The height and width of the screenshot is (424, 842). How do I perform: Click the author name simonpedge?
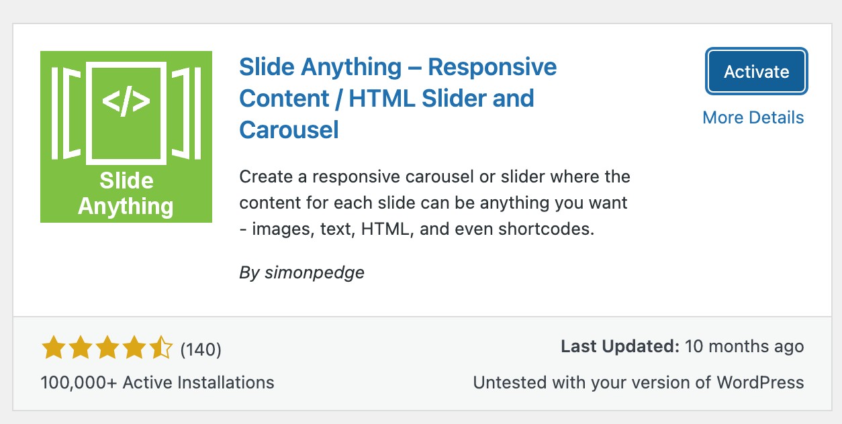314,273
